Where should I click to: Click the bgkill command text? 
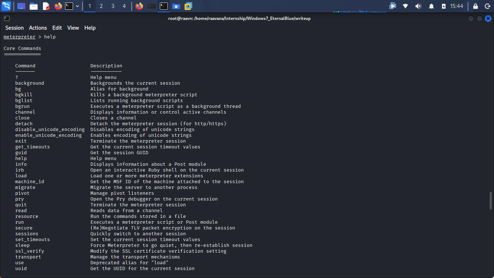click(24, 95)
